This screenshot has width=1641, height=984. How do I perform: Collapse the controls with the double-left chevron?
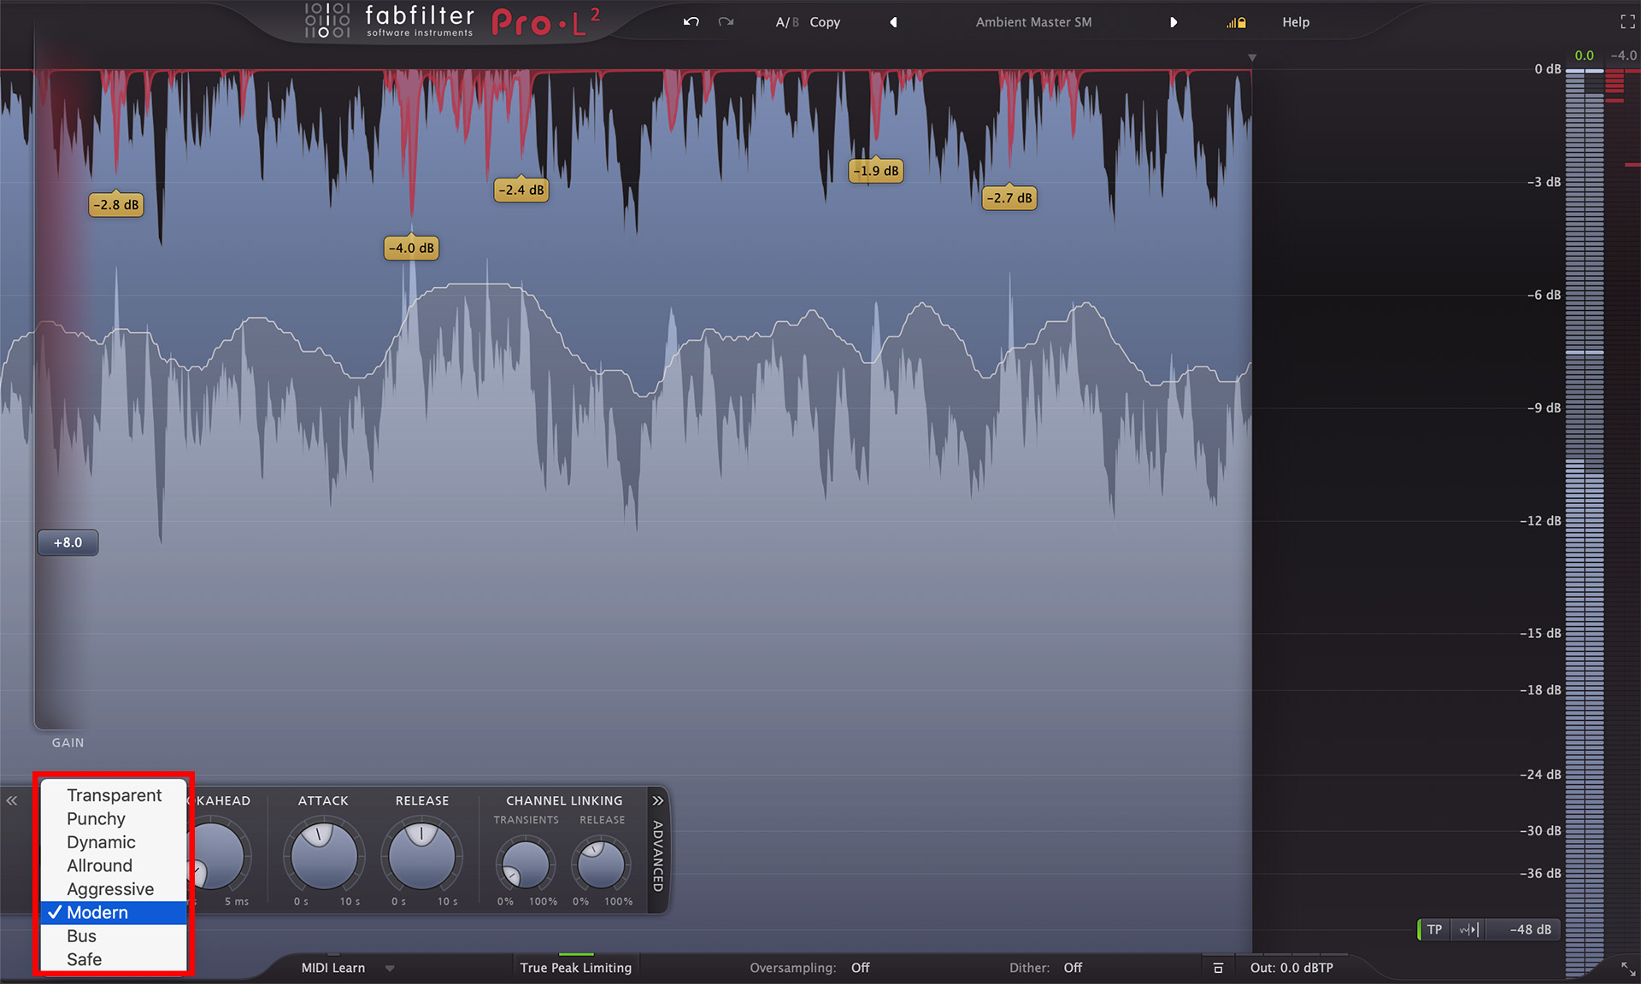12,800
